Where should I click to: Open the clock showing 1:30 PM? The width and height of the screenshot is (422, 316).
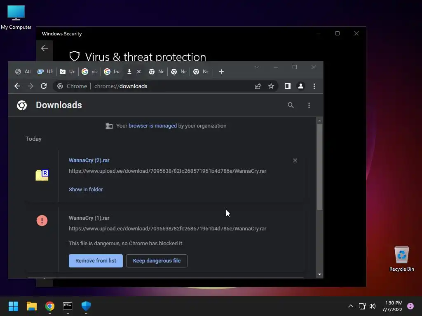pos(392,306)
